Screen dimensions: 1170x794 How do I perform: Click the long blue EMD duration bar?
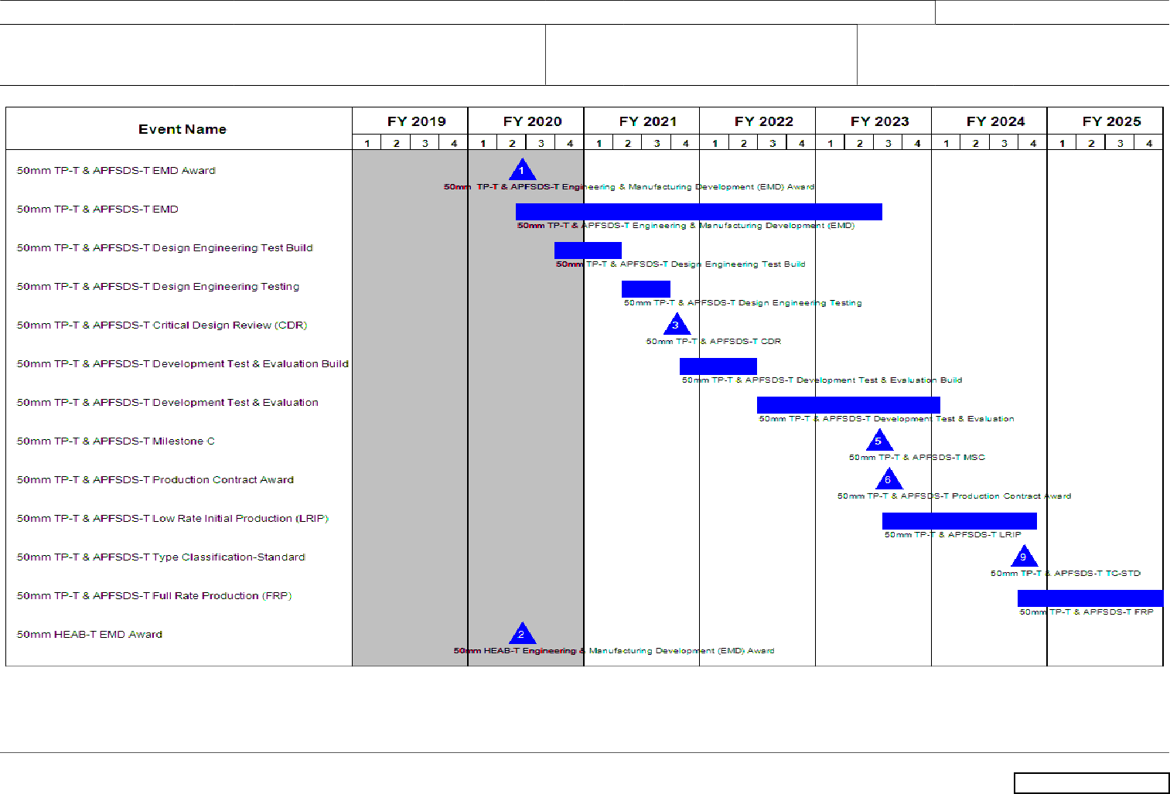[x=698, y=212]
